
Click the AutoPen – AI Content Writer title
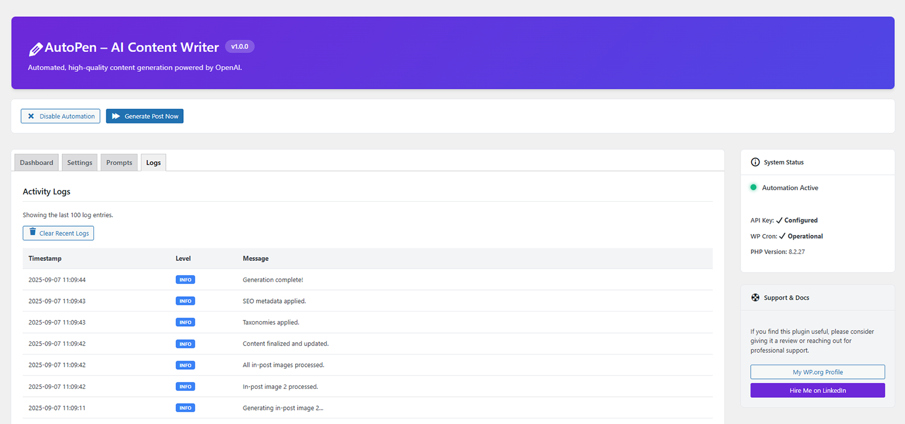point(132,47)
